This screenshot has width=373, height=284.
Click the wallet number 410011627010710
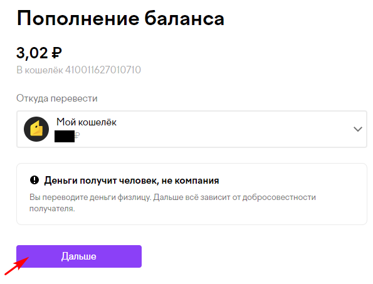103,70
